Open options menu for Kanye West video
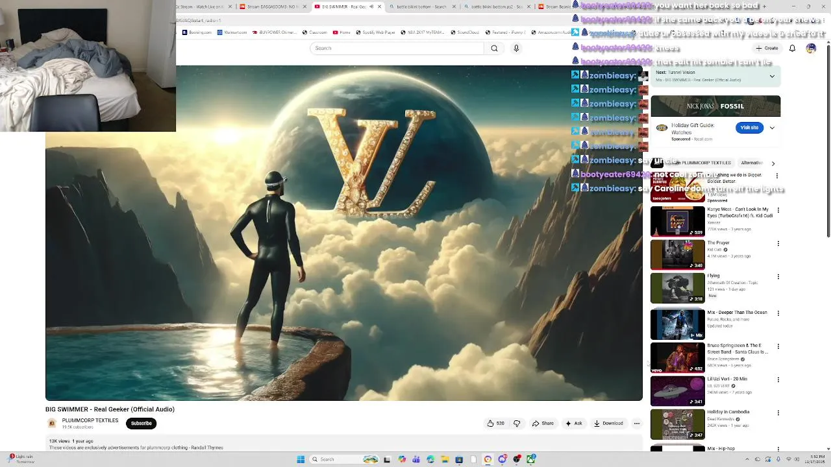 point(778,210)
